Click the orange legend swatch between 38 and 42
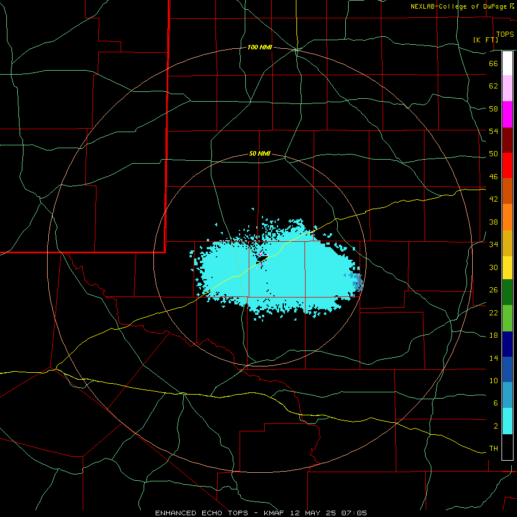The height and width of the screenshot is (517, 517). [507, 217]
